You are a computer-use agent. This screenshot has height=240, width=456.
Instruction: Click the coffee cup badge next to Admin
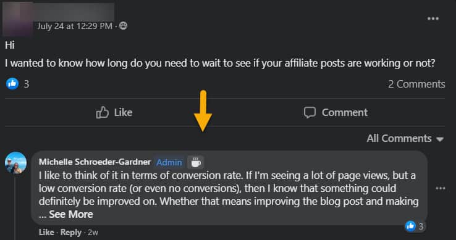tap(196, 162)
